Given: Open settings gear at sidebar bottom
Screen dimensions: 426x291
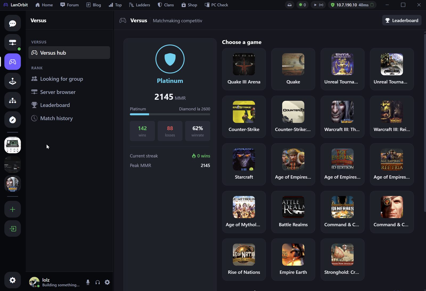Looking at the screenshot, I should click(x=13, y=280).
